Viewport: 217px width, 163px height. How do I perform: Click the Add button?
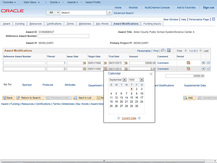[190, 98]
